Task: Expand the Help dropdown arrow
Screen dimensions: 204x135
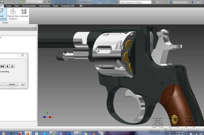Action: 202,2
